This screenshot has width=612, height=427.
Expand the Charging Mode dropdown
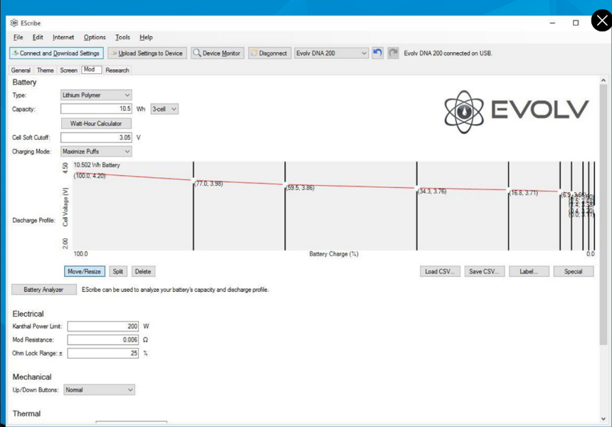click(x=96, y=152)
